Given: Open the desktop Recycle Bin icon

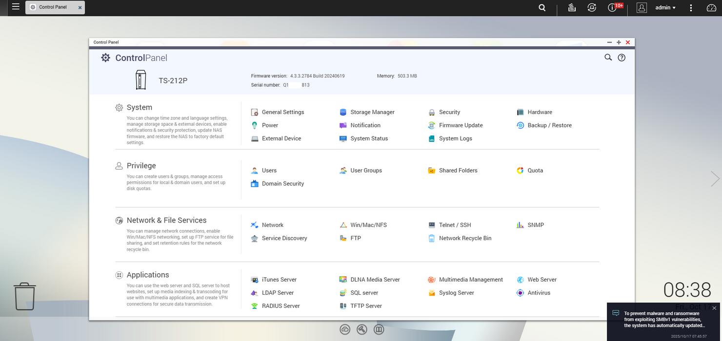Looking at the screenshot, I should tap(24, 296).
